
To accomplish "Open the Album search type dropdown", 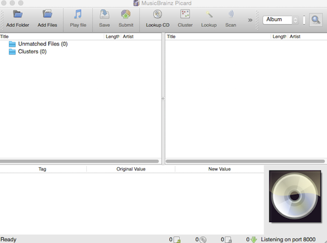I will click(280, 20).
